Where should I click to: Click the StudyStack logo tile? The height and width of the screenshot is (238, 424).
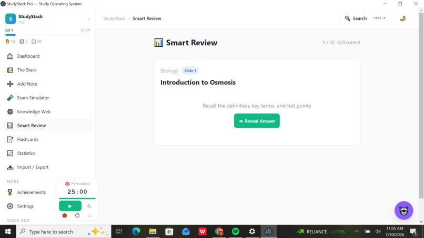click(11, 19)
